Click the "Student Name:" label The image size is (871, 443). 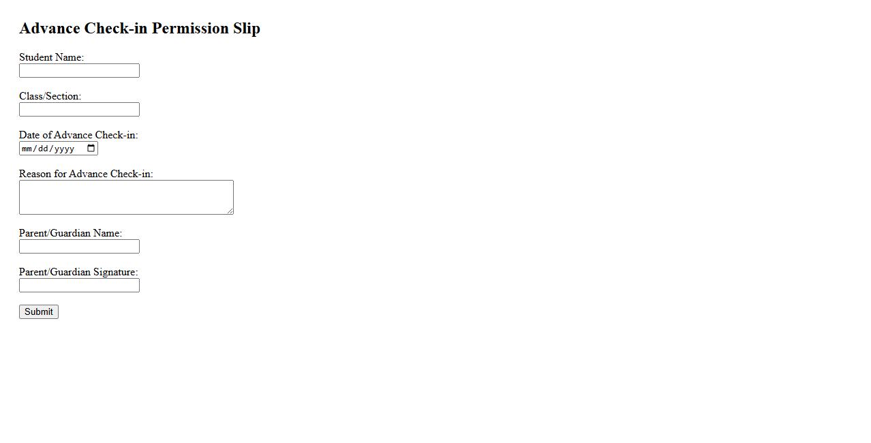tap(51, 57)
